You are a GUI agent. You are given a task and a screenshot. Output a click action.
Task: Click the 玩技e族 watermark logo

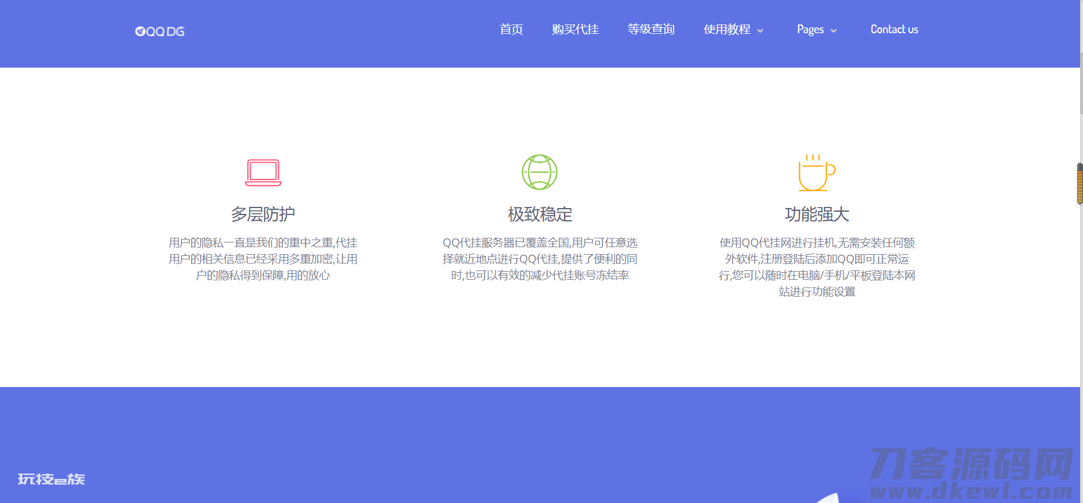coord(51,479)
